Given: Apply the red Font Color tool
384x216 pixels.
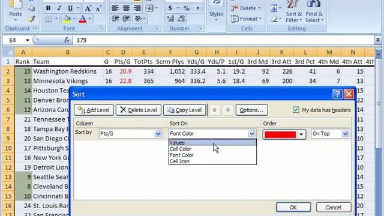Looking at the screenshot, I should [x=83, y=19].
